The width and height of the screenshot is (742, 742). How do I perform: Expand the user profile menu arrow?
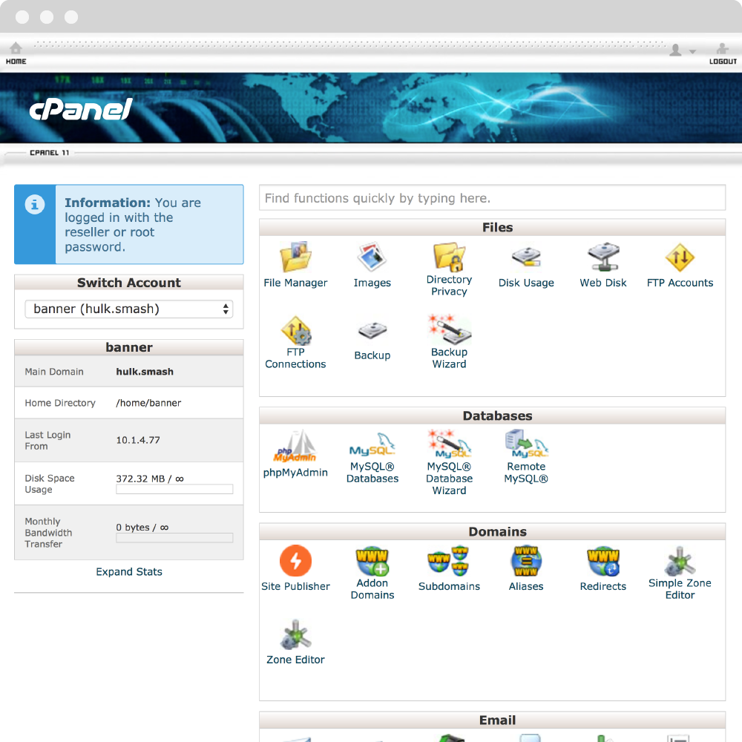(x=692, y=51)
